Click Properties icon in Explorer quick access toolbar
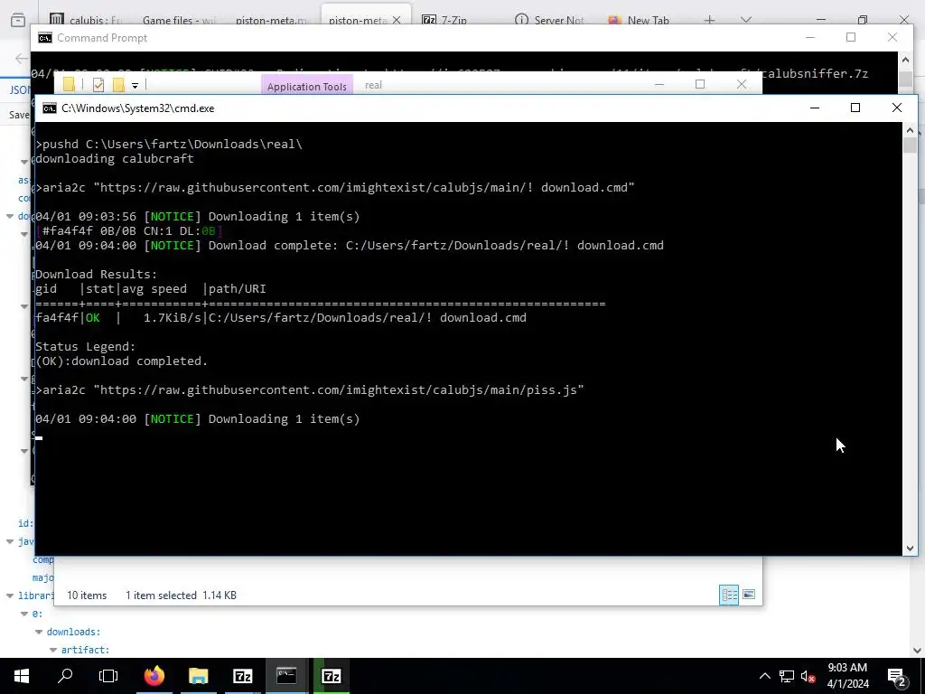925x694 pixels. (98, 85)
